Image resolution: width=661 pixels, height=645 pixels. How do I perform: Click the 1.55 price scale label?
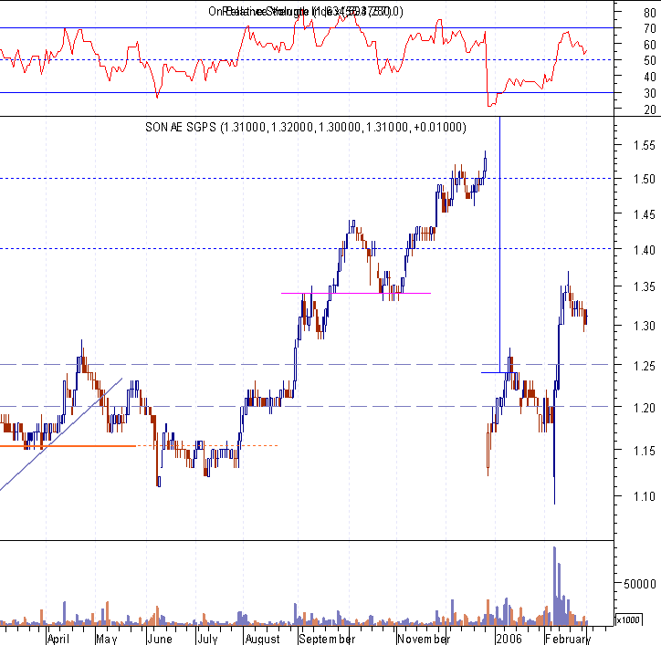pos(645,145)
